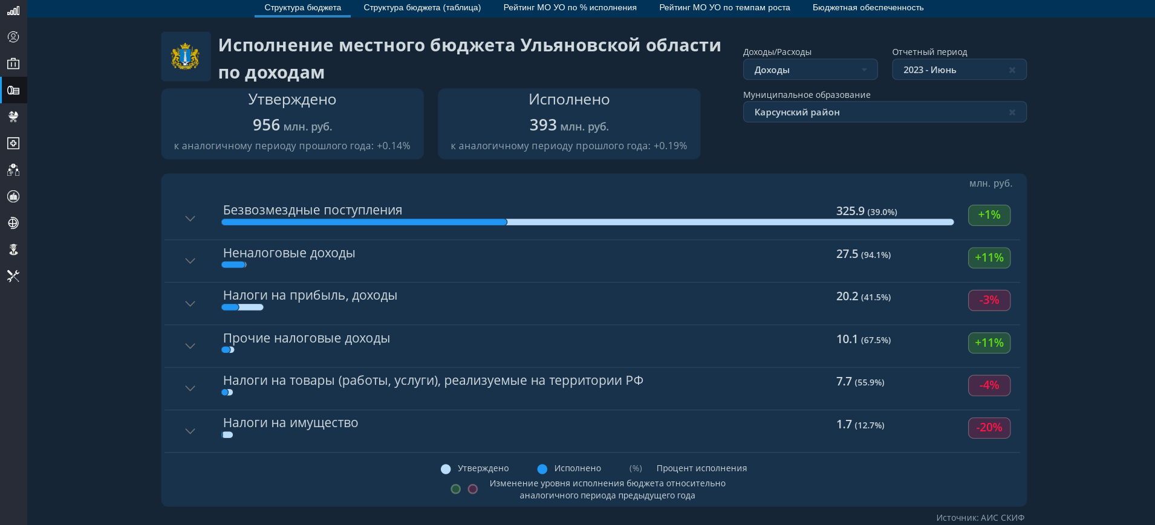This screenshot has height=525, width=1155.
Task: Switch to Структура бюджета tab
Action: (x=302, y=8)
